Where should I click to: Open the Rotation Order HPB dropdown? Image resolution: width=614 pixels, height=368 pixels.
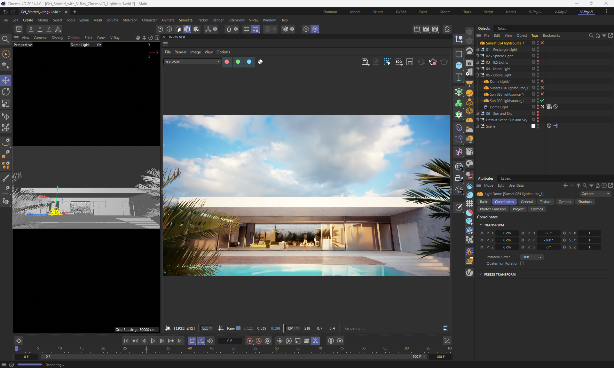[x=531, y=257]
